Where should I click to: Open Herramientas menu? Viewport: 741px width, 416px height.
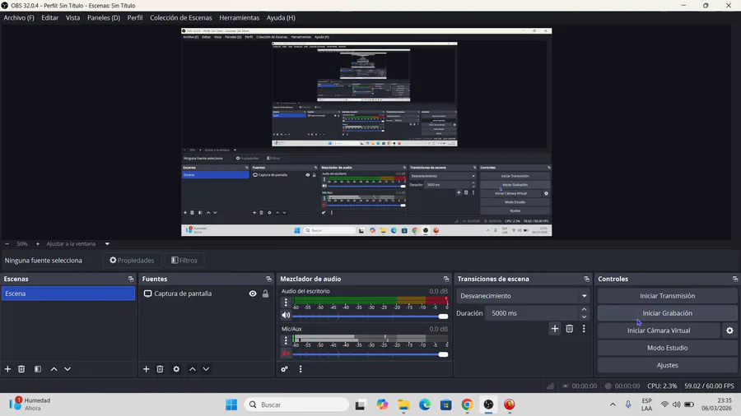[239, 17]
